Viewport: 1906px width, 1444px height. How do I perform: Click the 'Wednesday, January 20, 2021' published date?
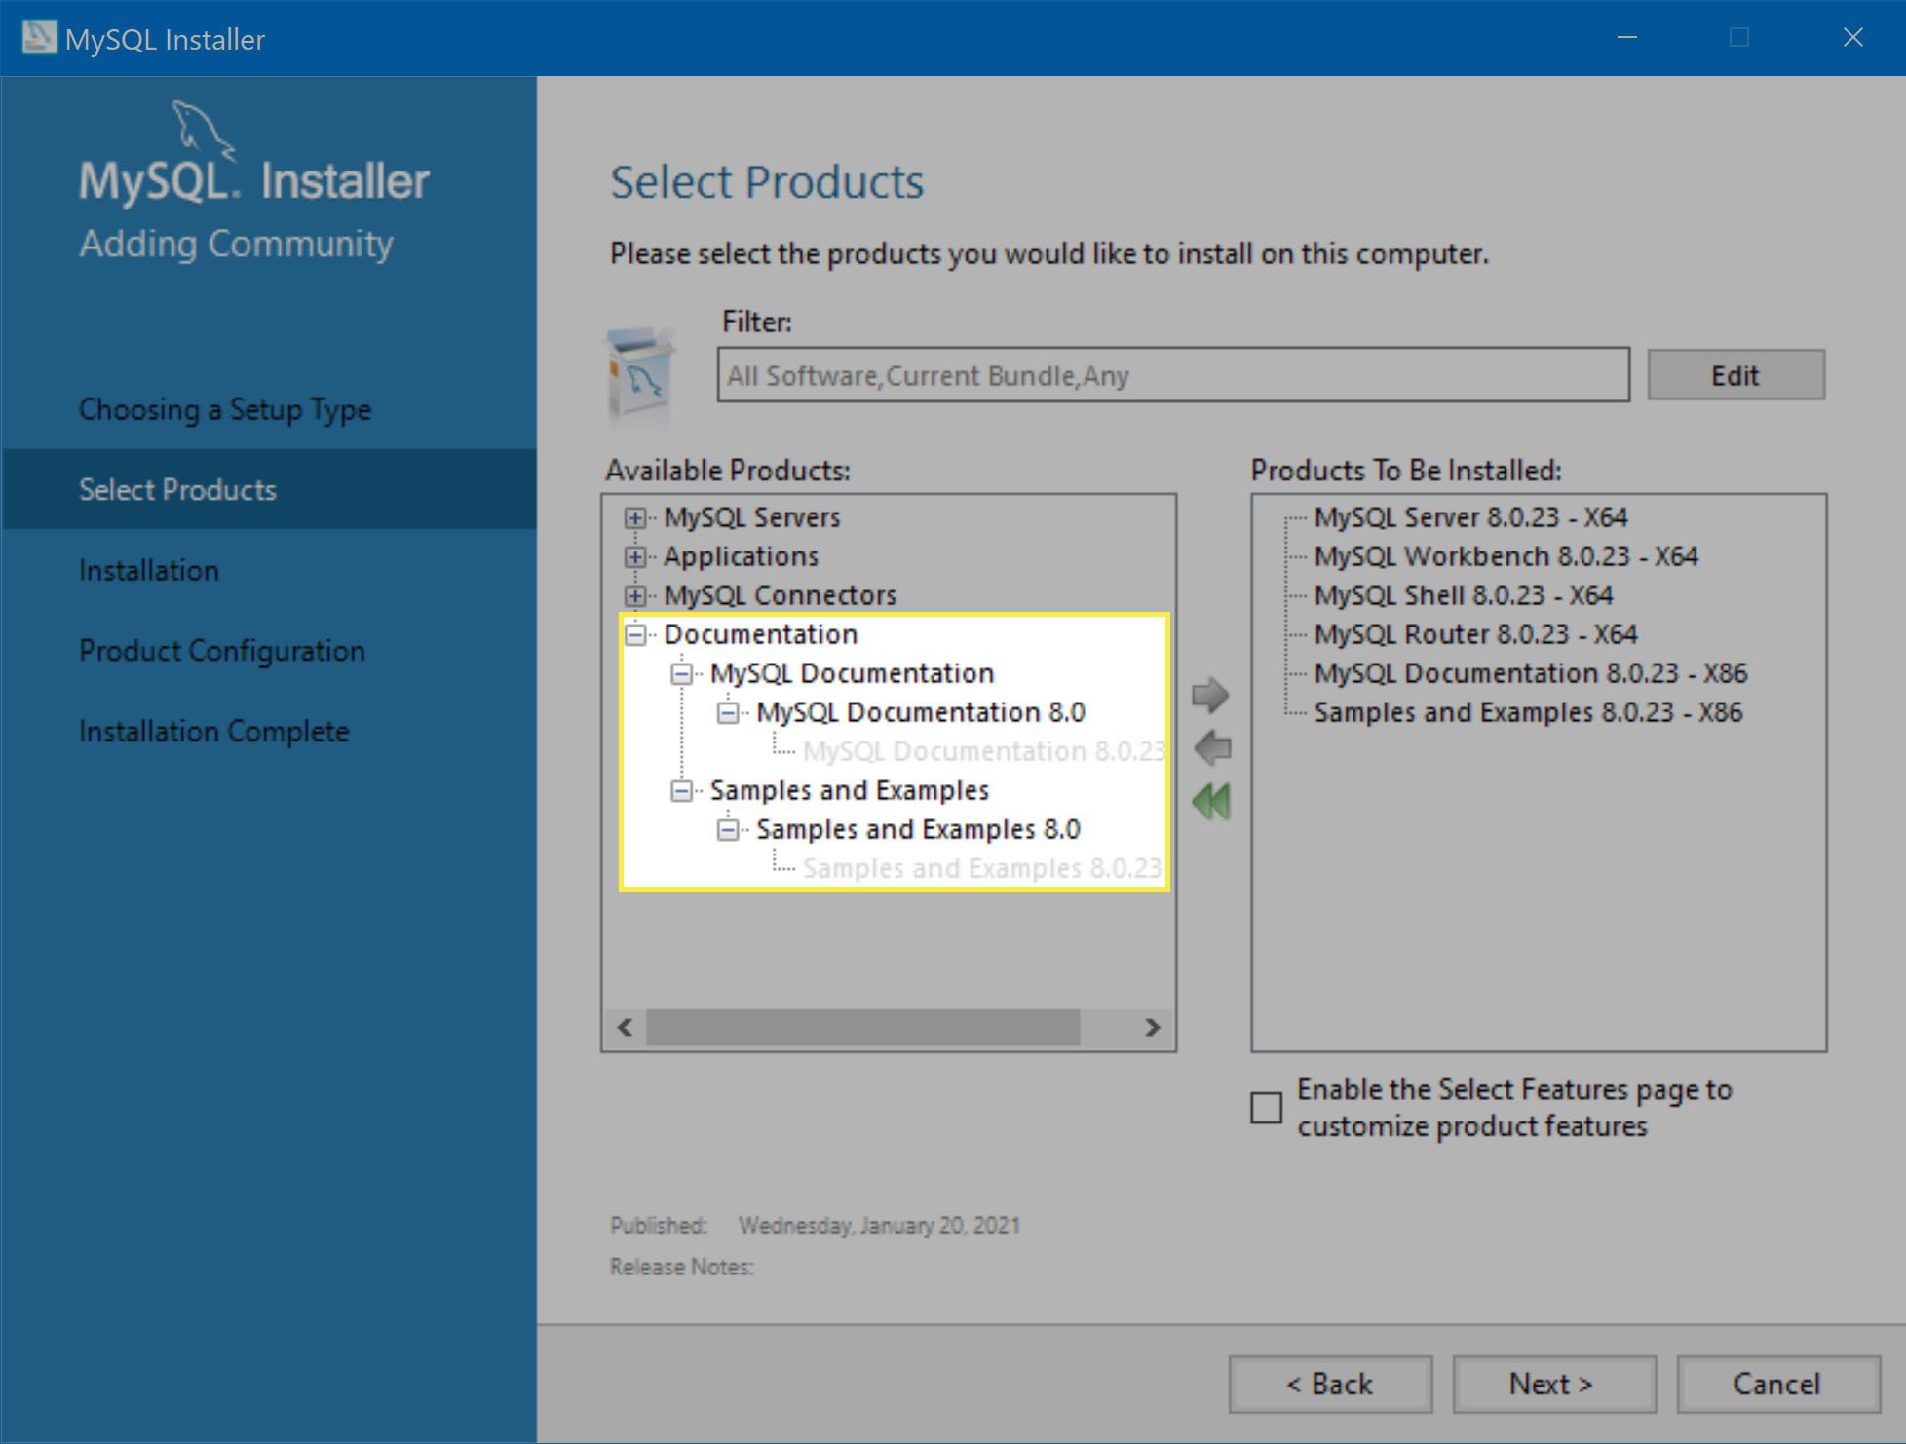879,1225
